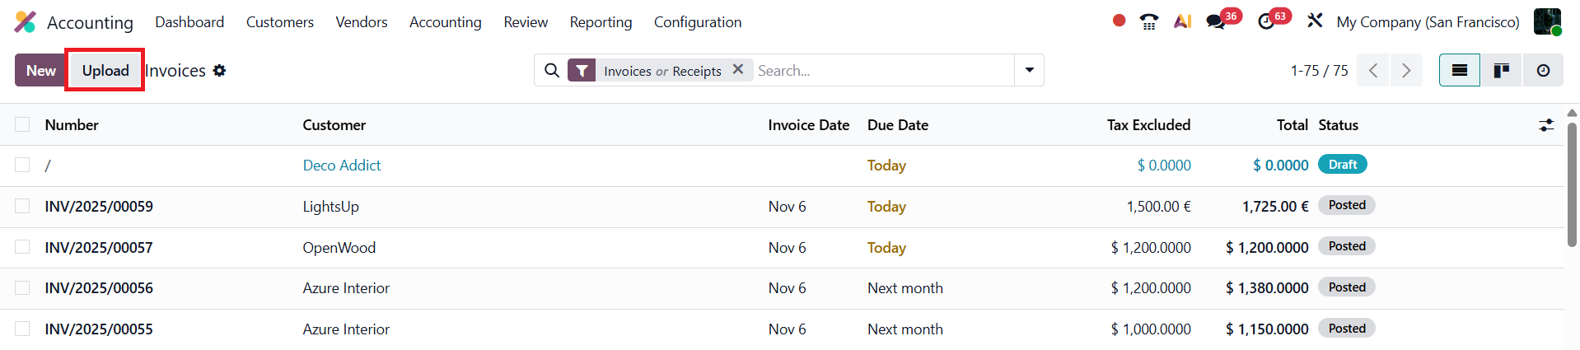The height and width of the screenshot is (350, 1580).
Task: Select the INV/2025/00056 row checkbox
Action: coord(22,287)
